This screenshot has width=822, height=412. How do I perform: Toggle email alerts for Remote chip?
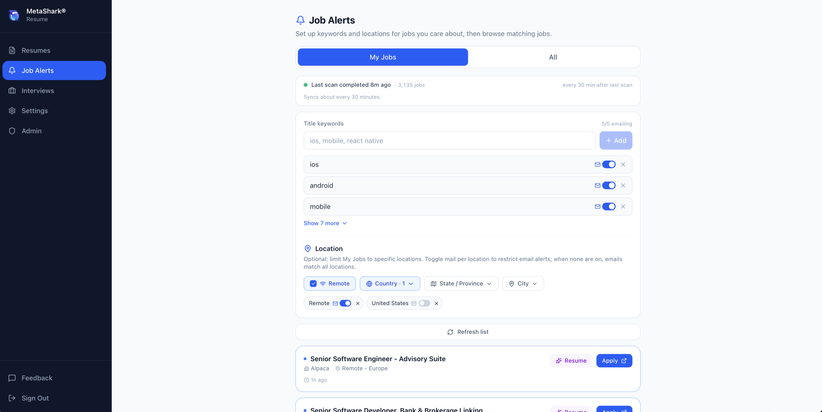pos(345,303)
